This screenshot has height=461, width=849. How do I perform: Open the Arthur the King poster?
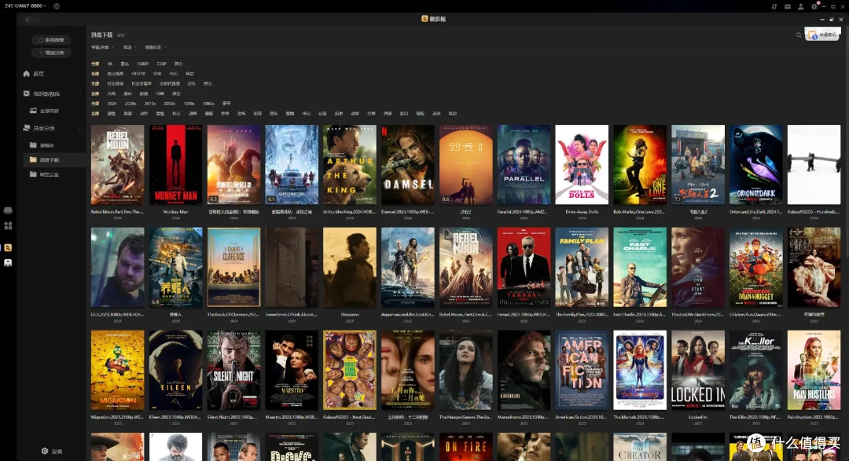tap(350, 164)
